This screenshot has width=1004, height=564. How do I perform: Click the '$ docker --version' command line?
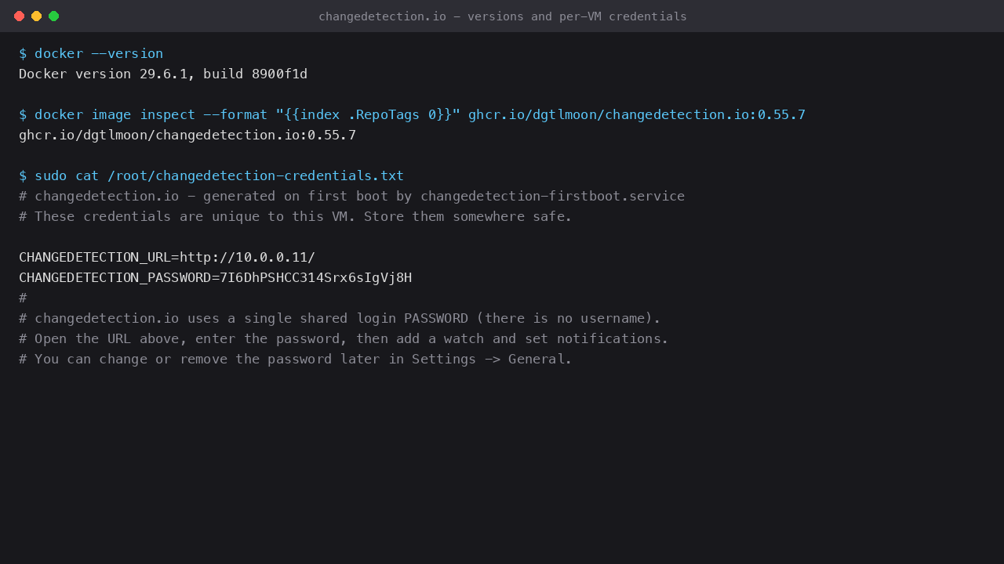91,53
